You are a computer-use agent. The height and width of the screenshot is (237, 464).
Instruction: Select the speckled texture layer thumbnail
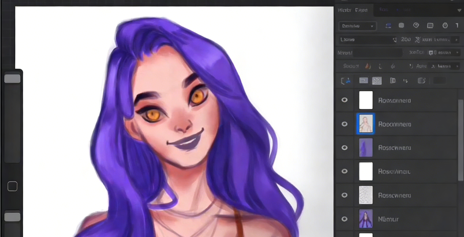pyautogui.click(x=366, y=195)
